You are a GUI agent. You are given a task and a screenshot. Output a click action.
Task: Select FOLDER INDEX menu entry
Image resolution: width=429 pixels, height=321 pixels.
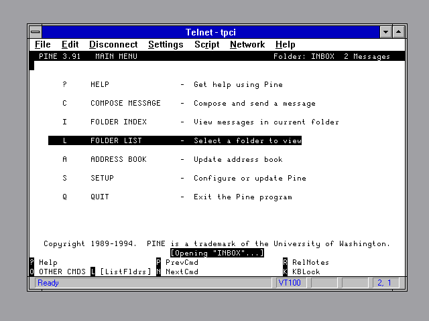coord(119,122)
